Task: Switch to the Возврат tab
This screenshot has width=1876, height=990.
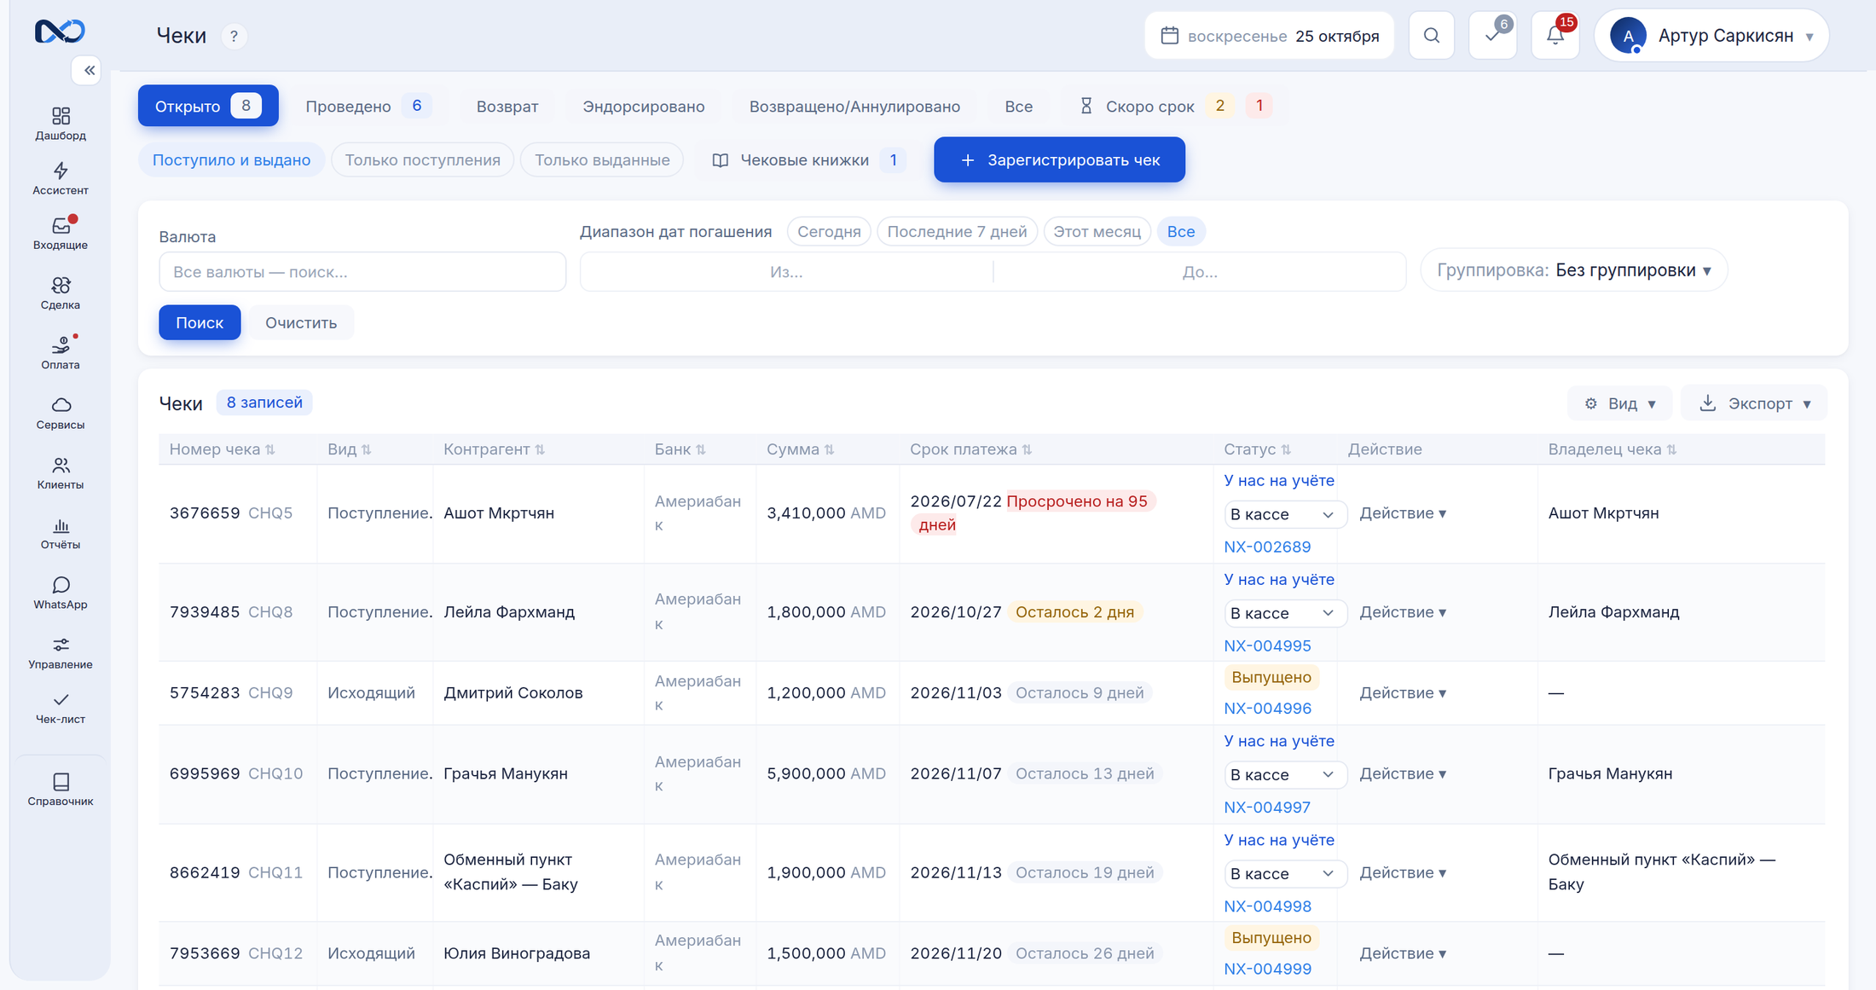Action: click(507, 107)
